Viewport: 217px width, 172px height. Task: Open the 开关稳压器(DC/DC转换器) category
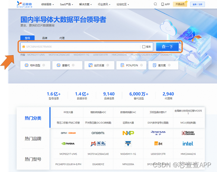click(x=98, y=123)
